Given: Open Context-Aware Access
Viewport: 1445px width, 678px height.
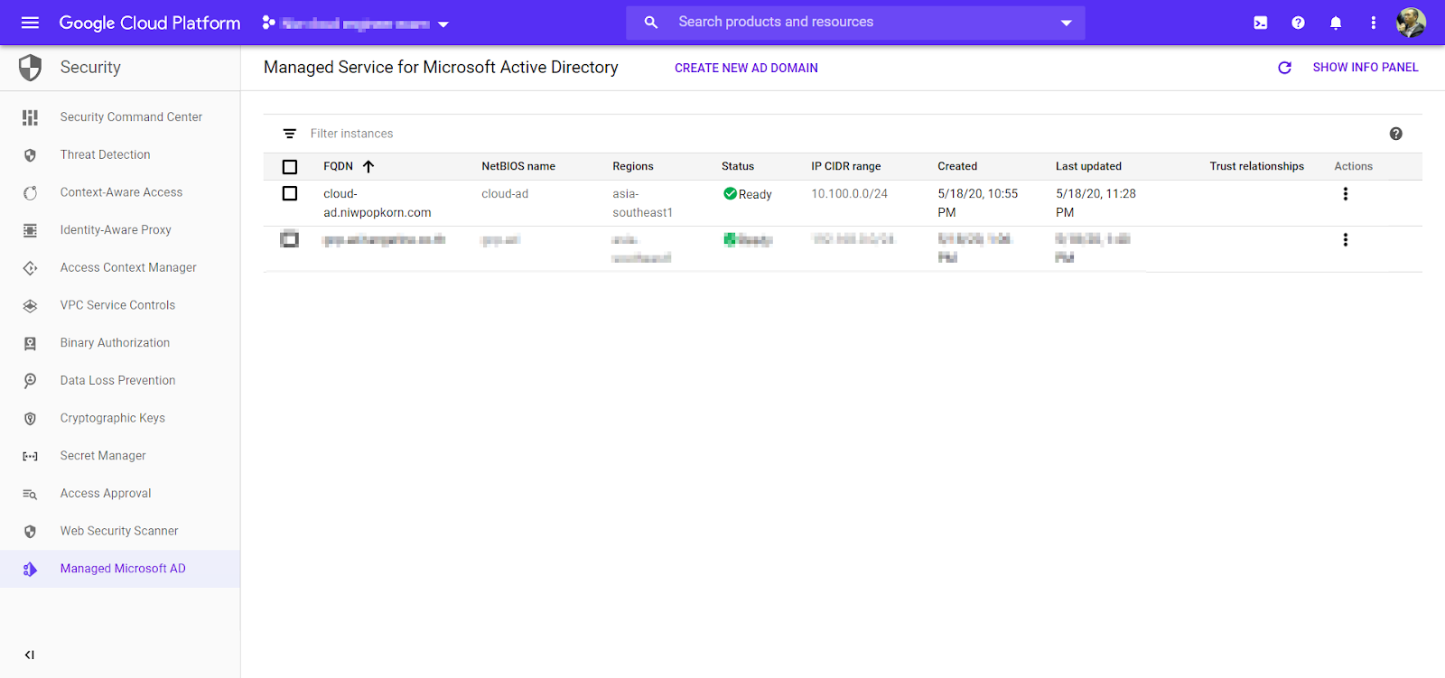Looking at the screenshot, I should (120, 192).
